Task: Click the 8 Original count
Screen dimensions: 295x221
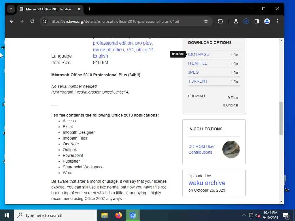Action: coord(230,105)
